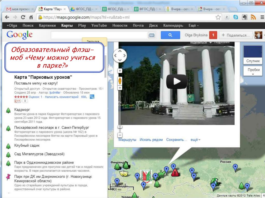Click the blue magnifier search button
The height and width of the screenshot is (198, 265).
pyautogui.click(x=170, y=35)
